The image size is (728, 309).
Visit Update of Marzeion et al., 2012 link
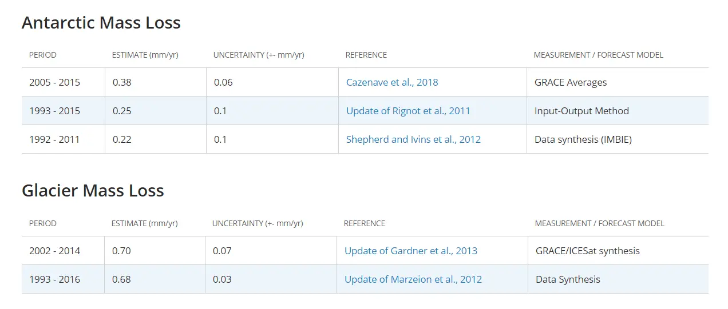tap(413, 279)
